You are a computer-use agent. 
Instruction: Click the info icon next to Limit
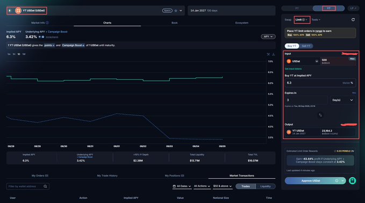pyautogui.click(x=303, y=20)
